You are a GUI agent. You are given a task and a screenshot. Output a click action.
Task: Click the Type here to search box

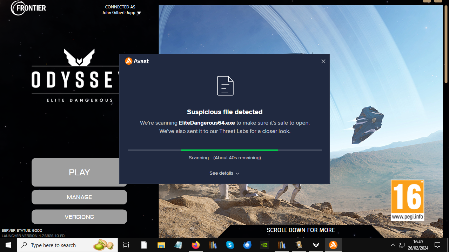67,245
